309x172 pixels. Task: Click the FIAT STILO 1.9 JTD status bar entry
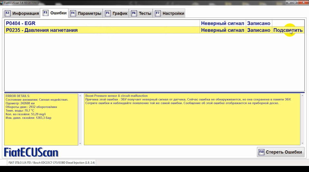(51, 163)
